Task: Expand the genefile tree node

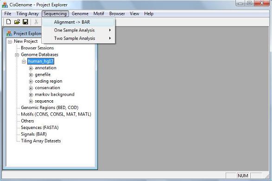Action: coord(31,75)
